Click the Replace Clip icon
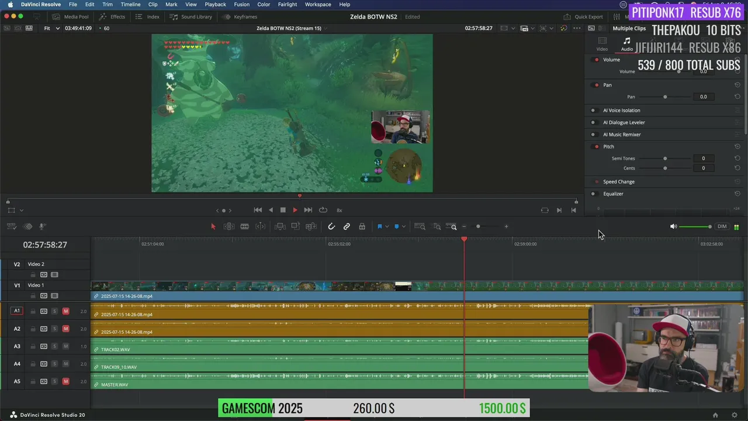 pyautogui.click(x=311, y=226)
